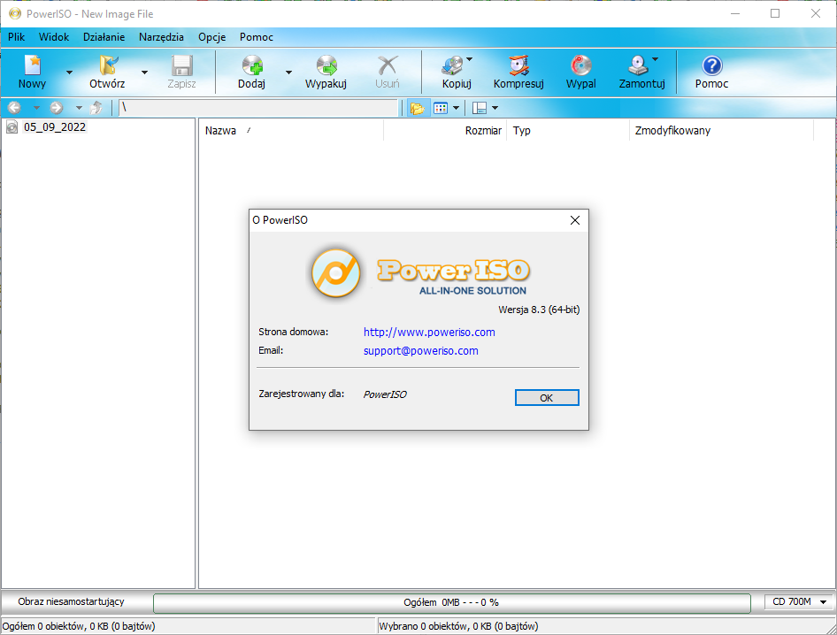The width and height of the screenshot is (837, 635).
Task: Sort by the Zmodyfikowany column header
Action: pos(722,131)
